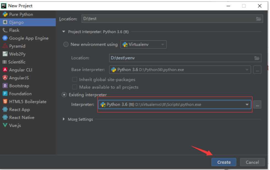Pick Scientific project type

coord(28,62)
